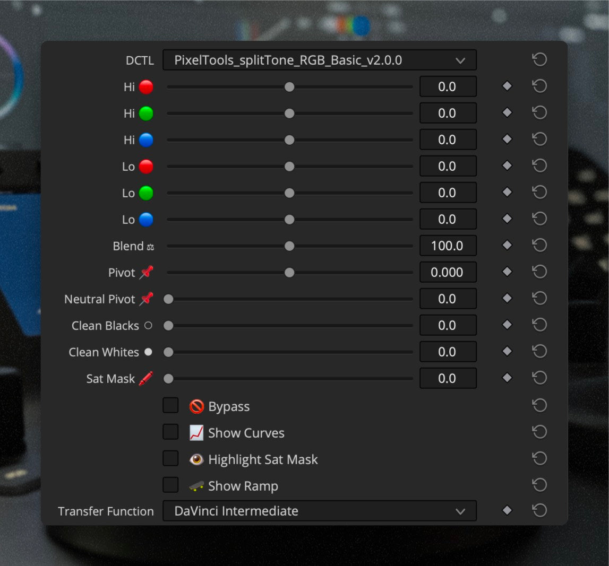Click the Clean Whites slider handle
Image resolution: width=609 pixels, height=566 pixels.
pos(168,352)
